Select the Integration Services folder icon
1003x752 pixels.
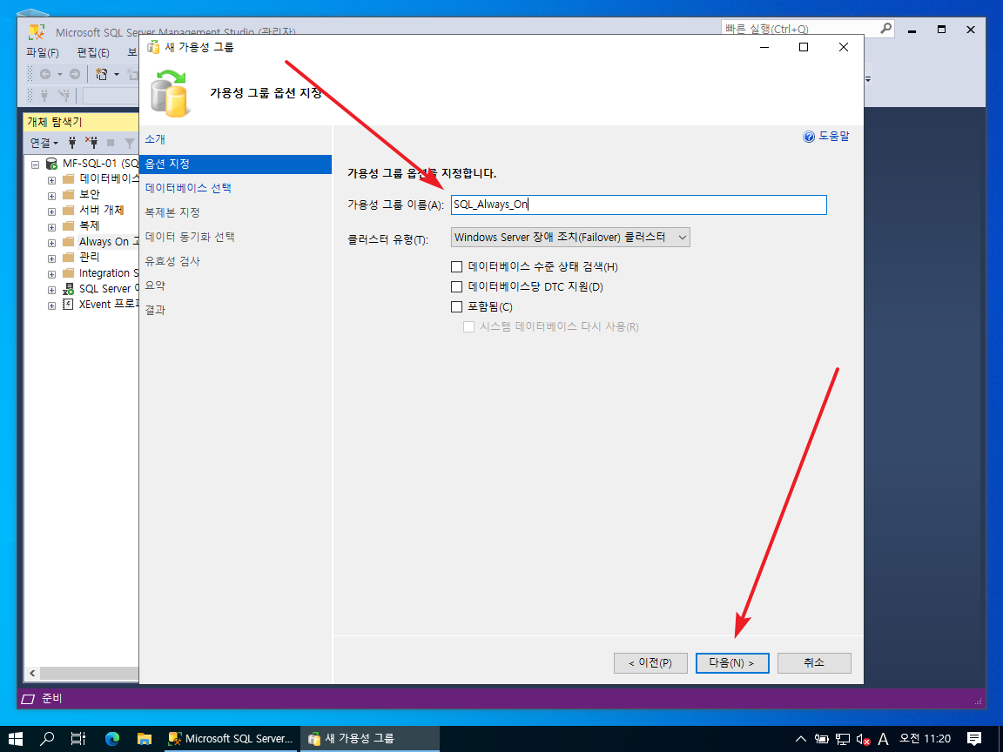pyautogui.click(x=69, y=273)
